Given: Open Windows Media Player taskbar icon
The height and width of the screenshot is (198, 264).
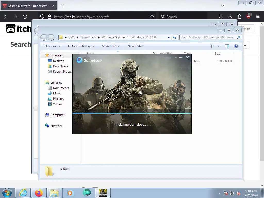Looking at the screenshot, I should [x=70, y=193].
